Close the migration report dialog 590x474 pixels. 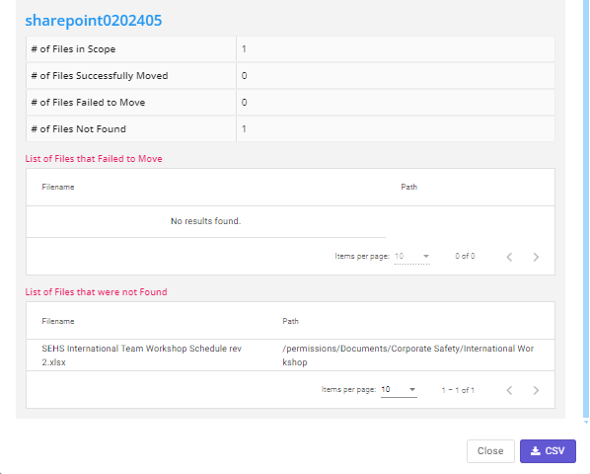coord(490,450)
